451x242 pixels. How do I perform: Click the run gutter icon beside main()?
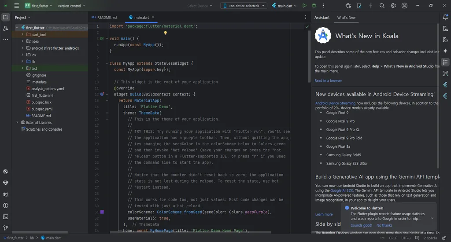tap(102, 39)
